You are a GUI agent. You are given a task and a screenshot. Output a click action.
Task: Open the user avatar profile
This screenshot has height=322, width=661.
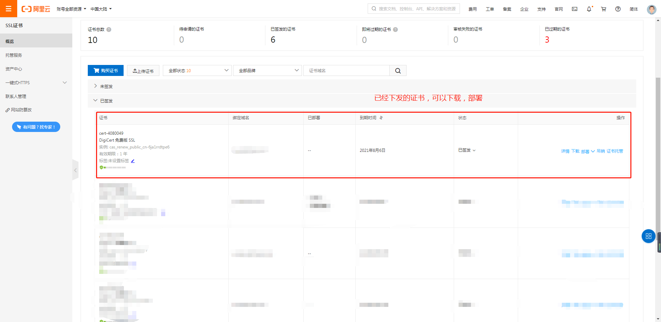651,9
